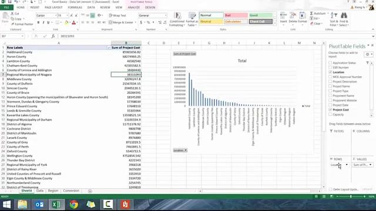
Task: Click the Insert cells icon
Action: [283, 16]
